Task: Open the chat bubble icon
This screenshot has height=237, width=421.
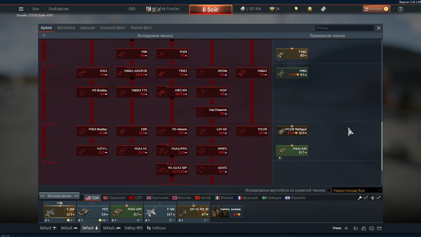Action: click(371, 228)
